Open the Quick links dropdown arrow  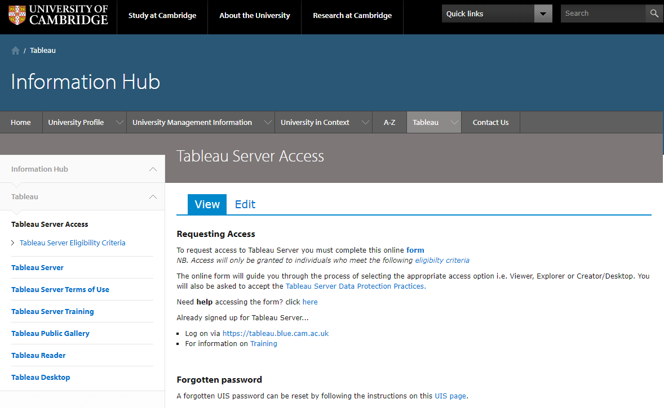543,14
